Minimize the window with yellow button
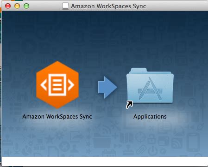Viewport: 208px width, 167px height. pyautogui.click(x=17, y=6)
